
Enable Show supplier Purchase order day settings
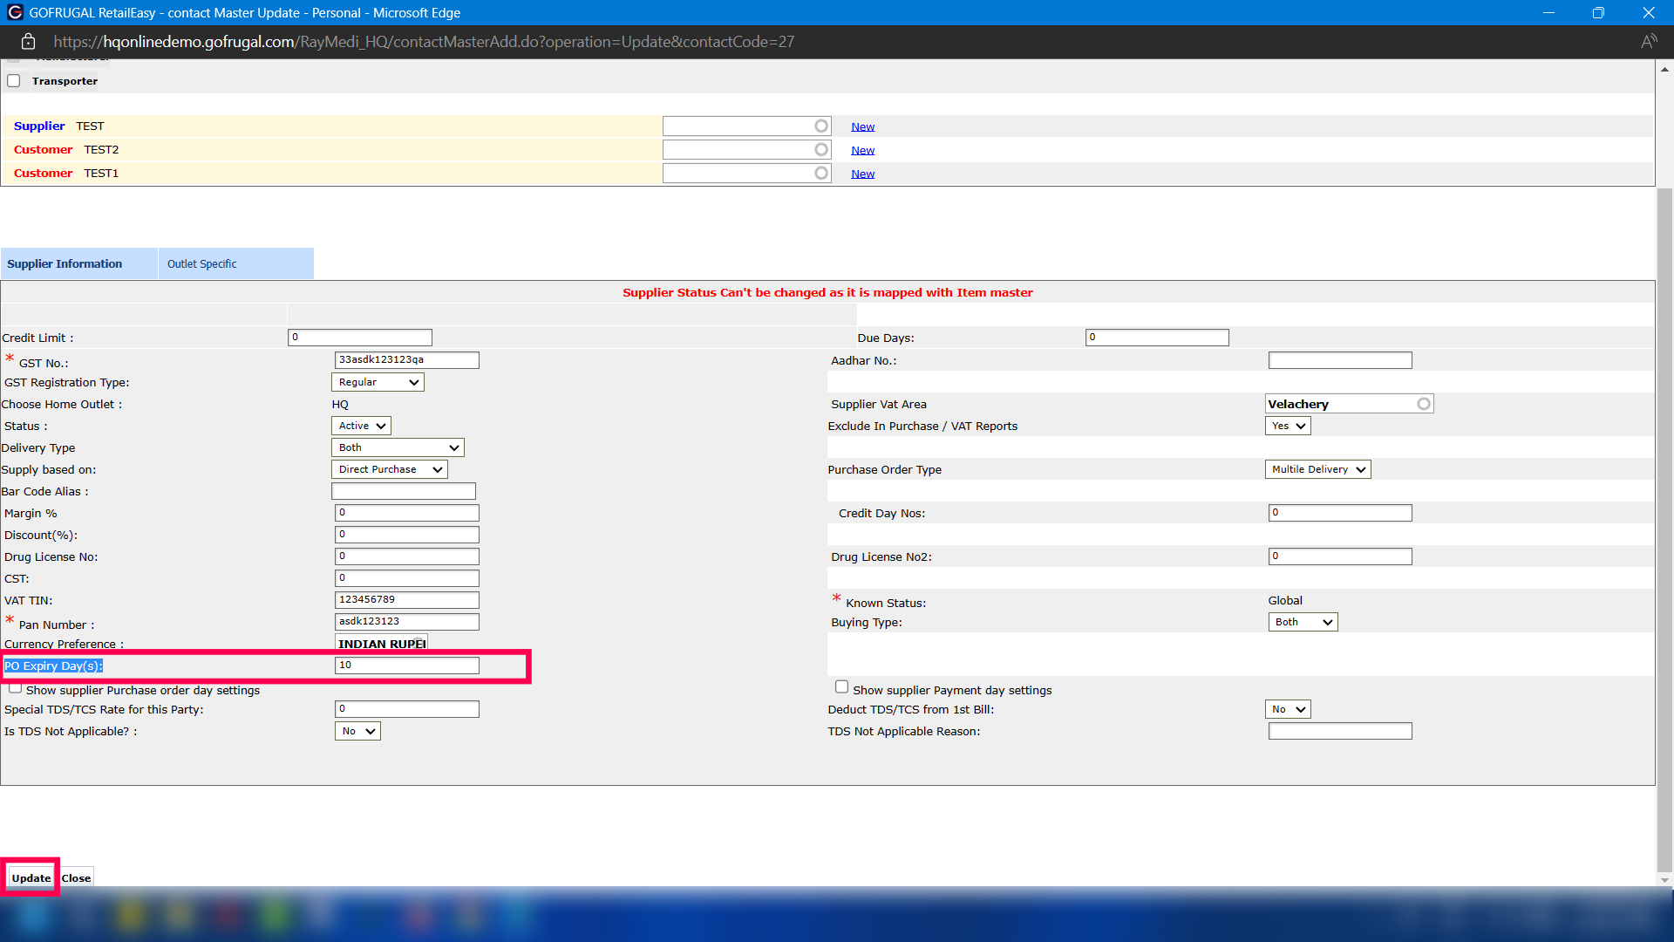tap(15, 688)
